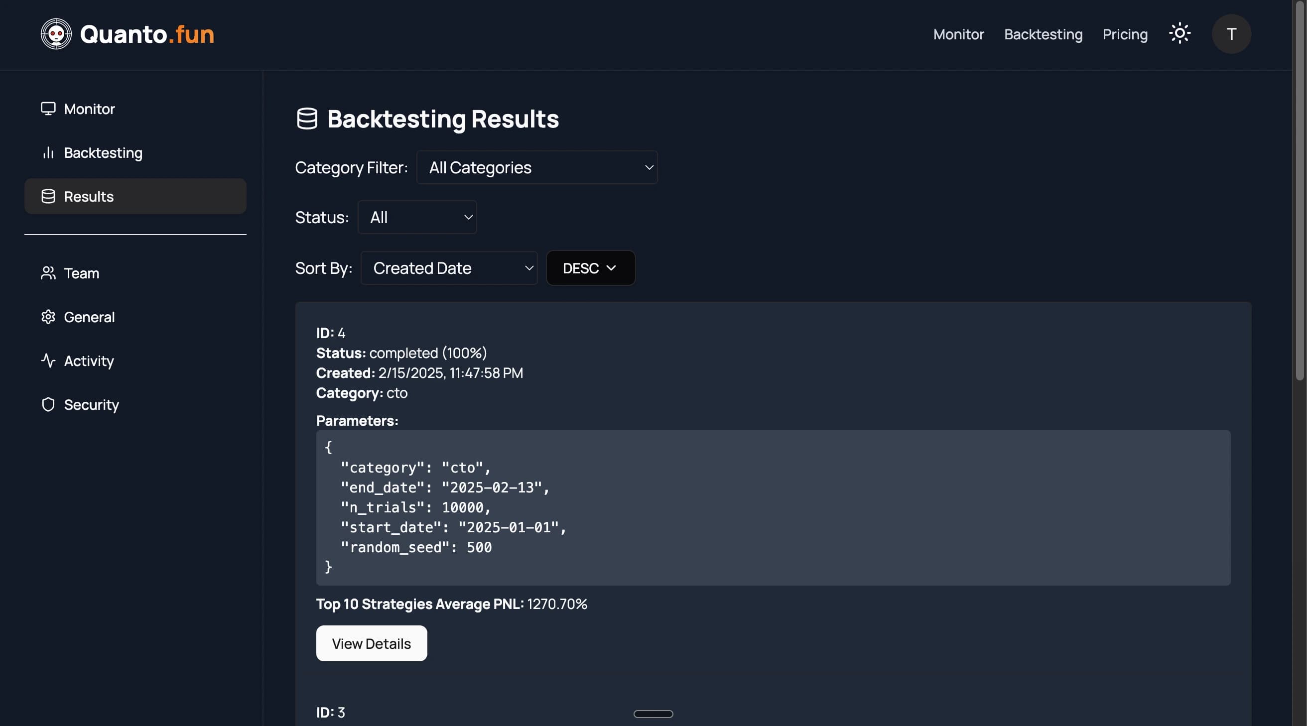This screenshot has height=726, width=1307.
Task: Click the Team sidebar people icon
Action: (x=48, y=273)
